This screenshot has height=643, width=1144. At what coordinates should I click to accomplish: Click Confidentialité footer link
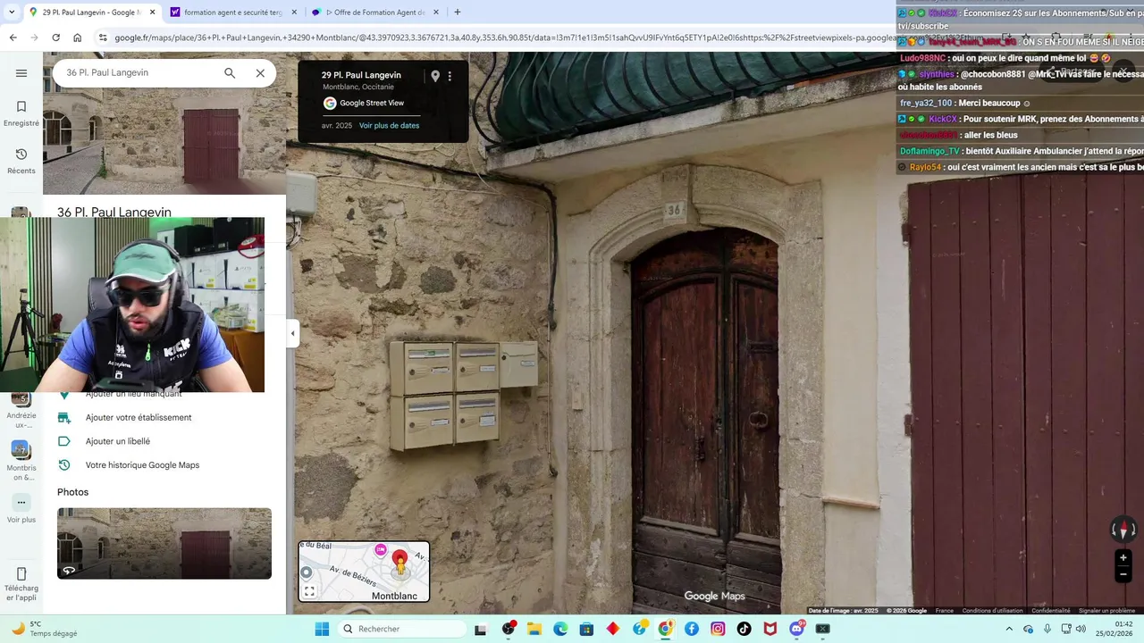(x=1051, y=611)
